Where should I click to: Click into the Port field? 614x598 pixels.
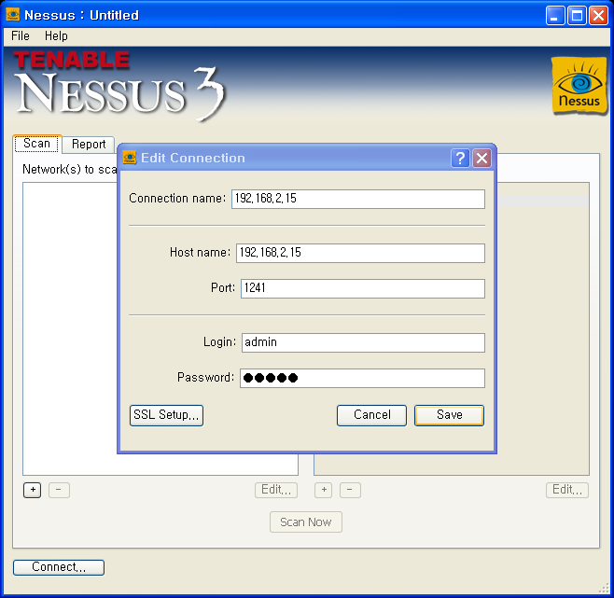click(x=363, y=288)
